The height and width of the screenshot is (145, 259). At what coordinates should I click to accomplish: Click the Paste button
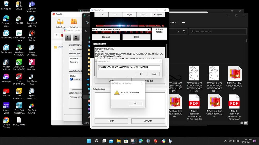point(111,121)
